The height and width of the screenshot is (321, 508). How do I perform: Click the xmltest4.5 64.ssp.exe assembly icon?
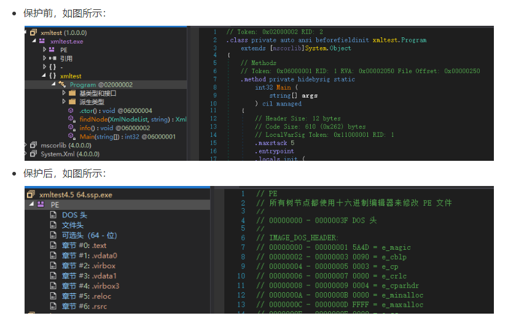(31, 195)
